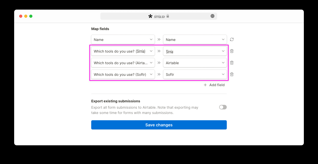The width and height of the screenshot is (318, 164).
Task: Open the right Name destination dropdown
Action: point(195,39)
